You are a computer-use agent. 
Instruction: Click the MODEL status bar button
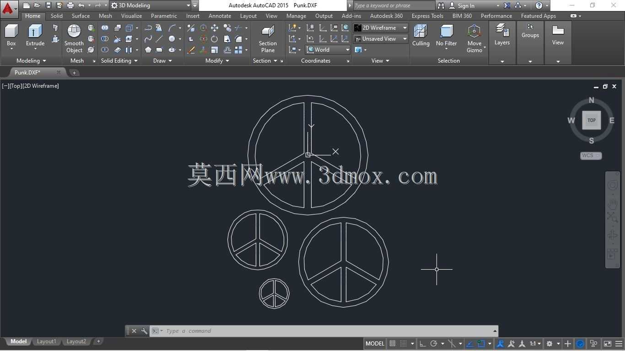pos(375,344)
